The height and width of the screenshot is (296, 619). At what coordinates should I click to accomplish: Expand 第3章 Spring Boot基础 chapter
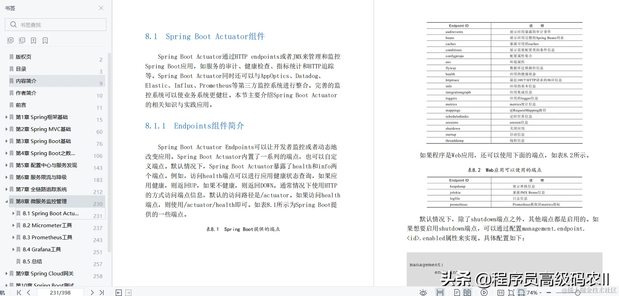tap(7, 141)
